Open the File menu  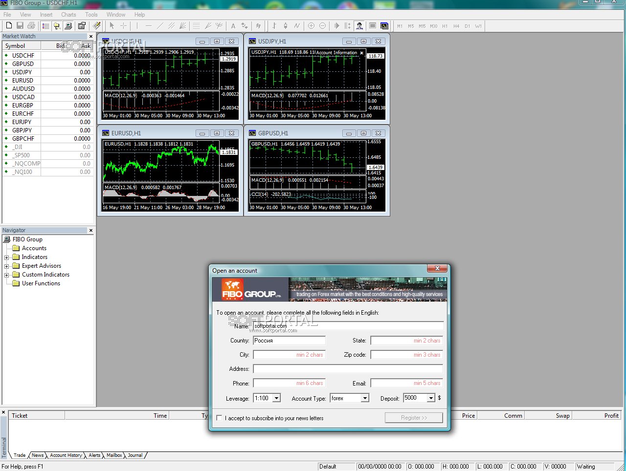click(x=7, y=15)
